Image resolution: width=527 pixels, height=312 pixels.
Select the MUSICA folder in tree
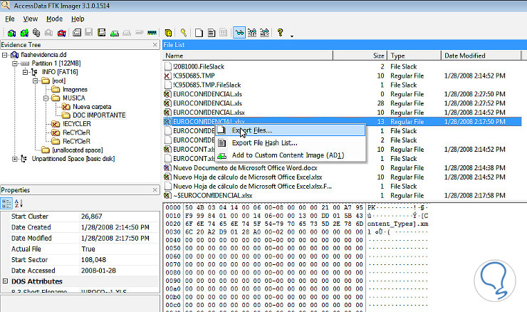point(73,98)
